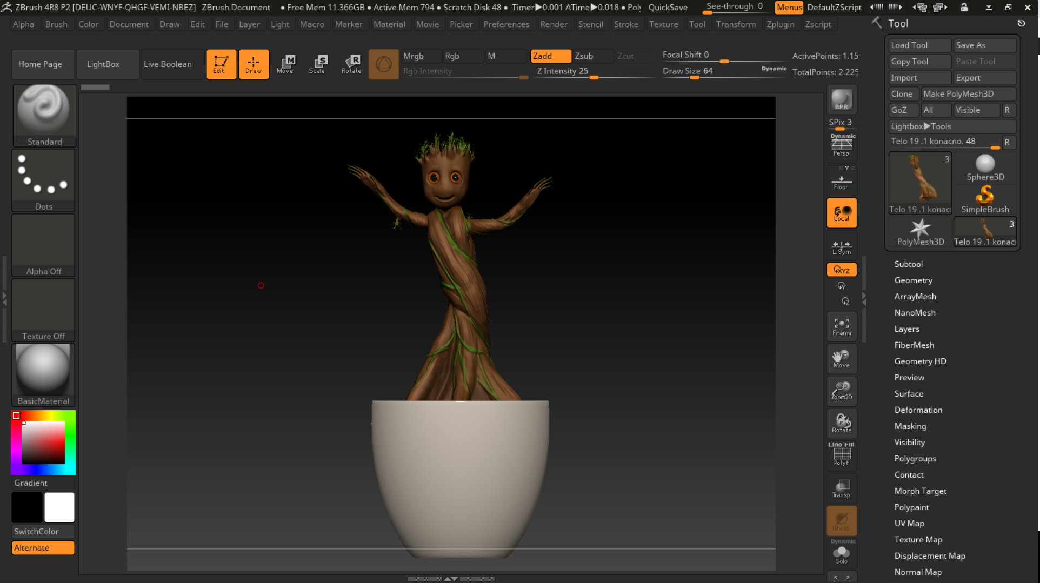Click the QuickSave button
The image size is (1040, 583).
(668, 7)
